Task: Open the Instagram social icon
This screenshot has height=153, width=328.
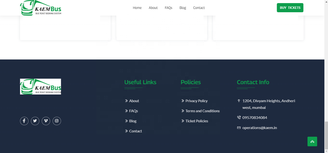Action: [x=57, y=121]
